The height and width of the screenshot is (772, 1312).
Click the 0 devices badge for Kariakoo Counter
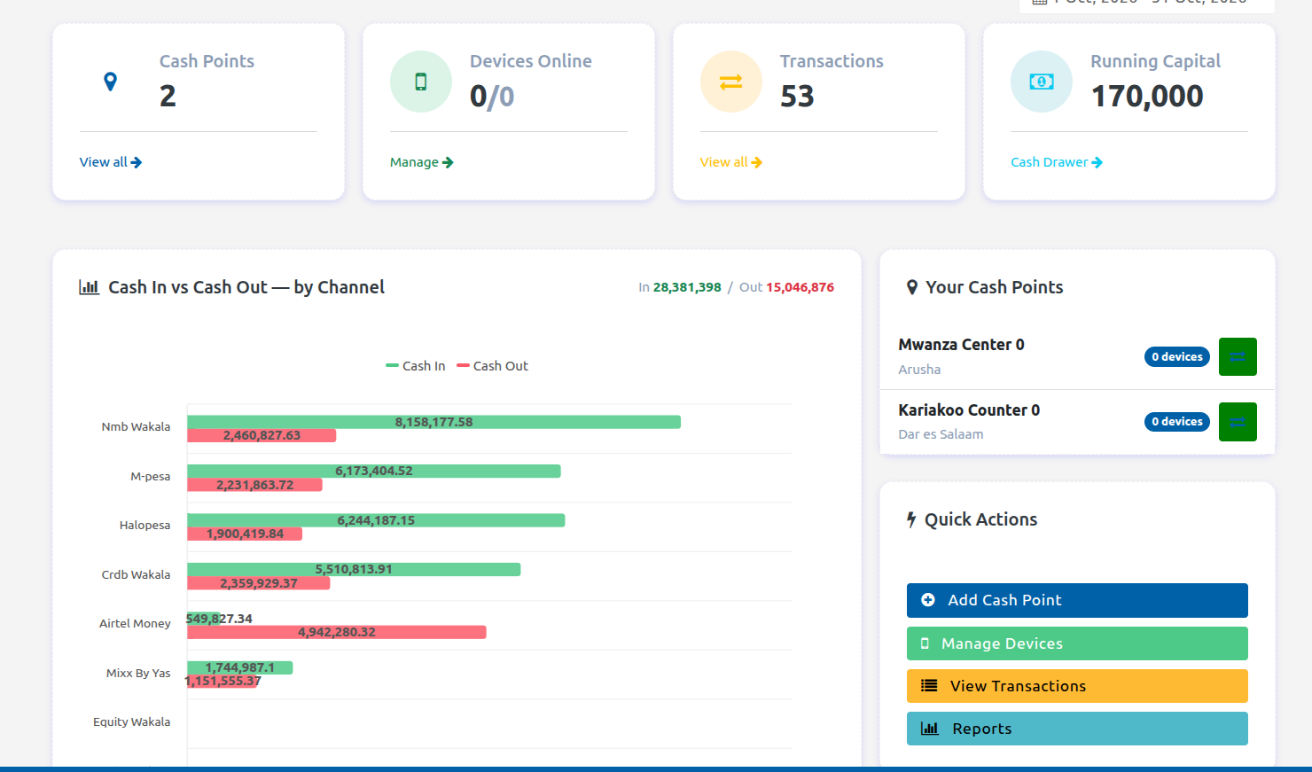coord(1177,422)
